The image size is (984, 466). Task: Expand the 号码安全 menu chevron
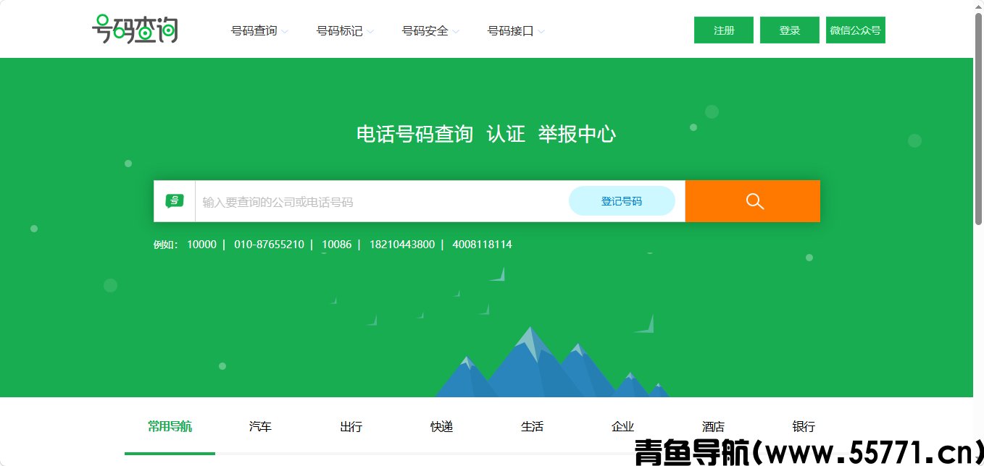click(456, 32)
